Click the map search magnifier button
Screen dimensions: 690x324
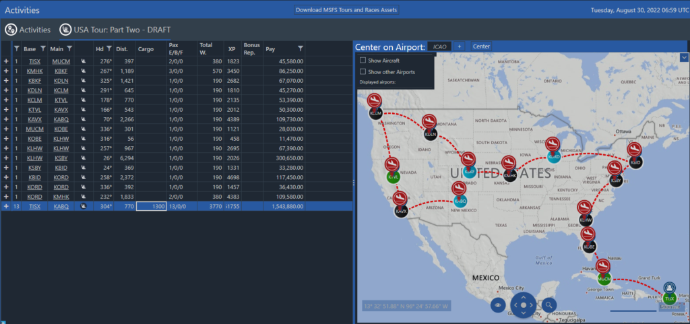point(548,304)
